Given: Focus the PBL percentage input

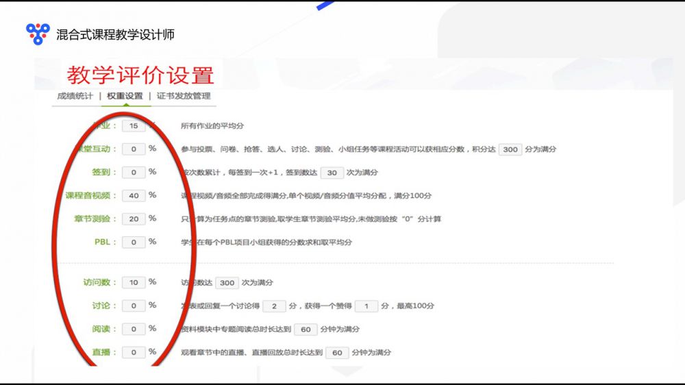Looking at the screenshot, I should [x=134, y=242].
